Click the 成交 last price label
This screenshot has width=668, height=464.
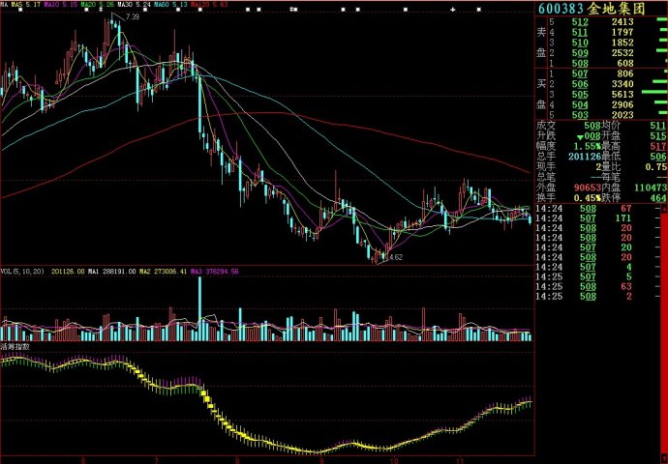tap(547, 126)
